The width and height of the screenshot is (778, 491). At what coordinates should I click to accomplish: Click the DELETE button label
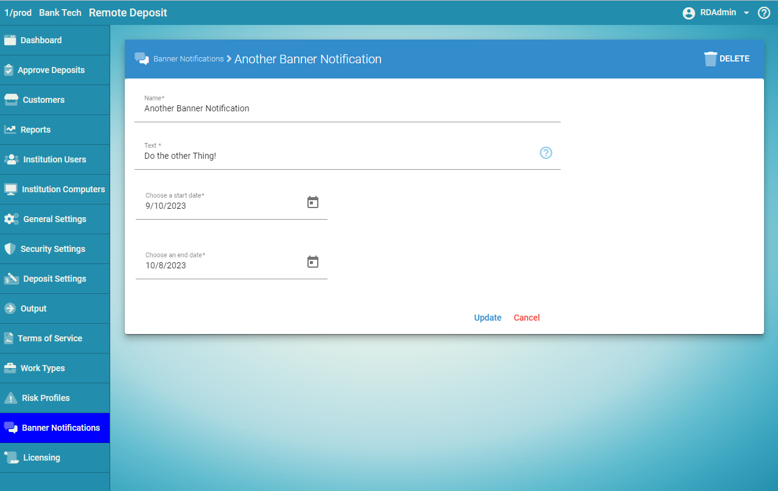click(734, 59)
